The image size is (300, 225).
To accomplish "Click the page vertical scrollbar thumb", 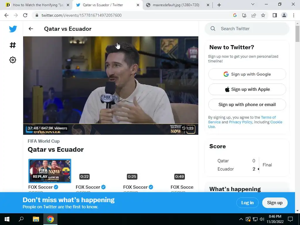I will click(297, 34).
